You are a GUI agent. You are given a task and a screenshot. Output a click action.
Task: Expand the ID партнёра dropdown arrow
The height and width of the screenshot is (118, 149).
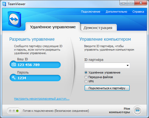tap(128, 65)
